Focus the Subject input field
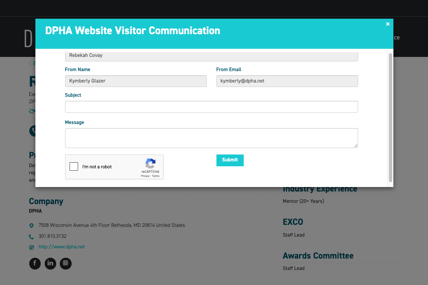The width and height of the screenshot is (428, 285). point(211,107)
